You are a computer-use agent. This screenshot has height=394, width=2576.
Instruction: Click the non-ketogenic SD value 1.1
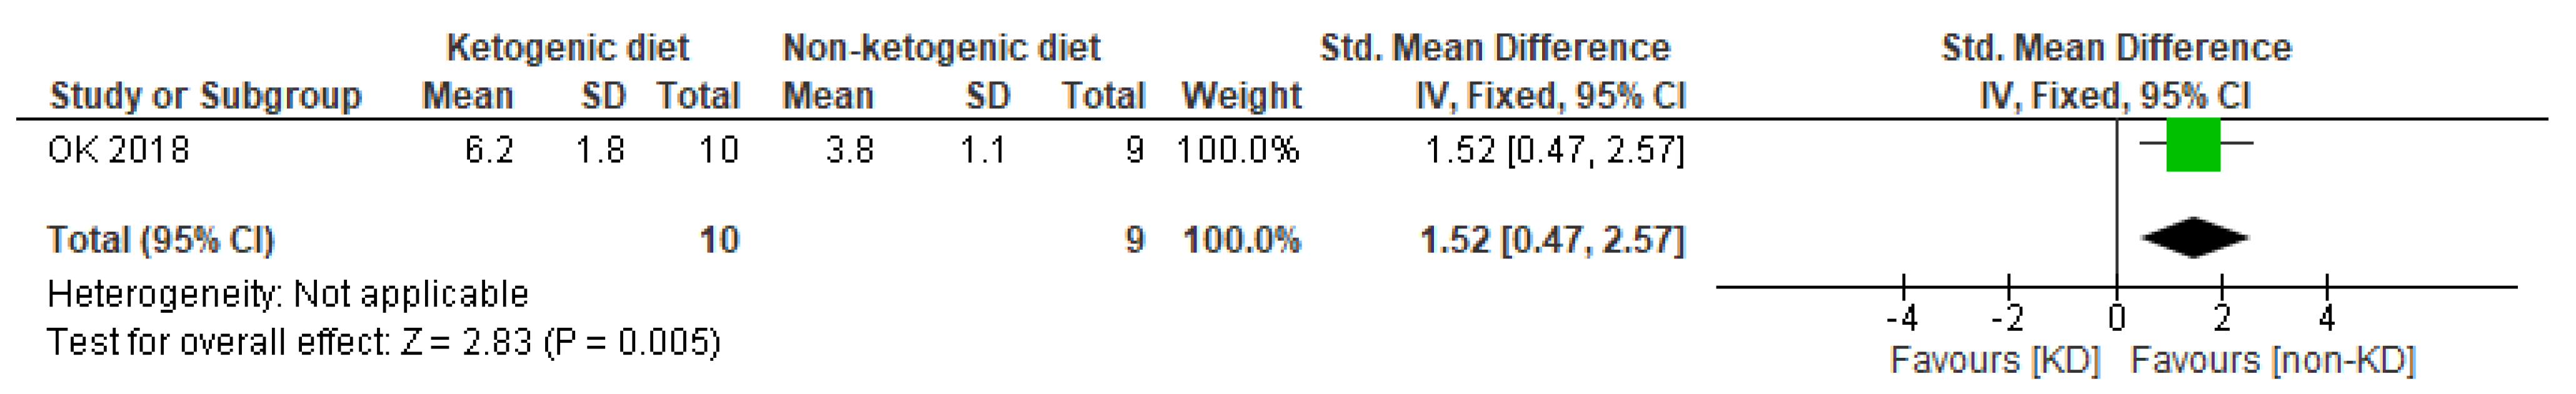click(982, 150)
